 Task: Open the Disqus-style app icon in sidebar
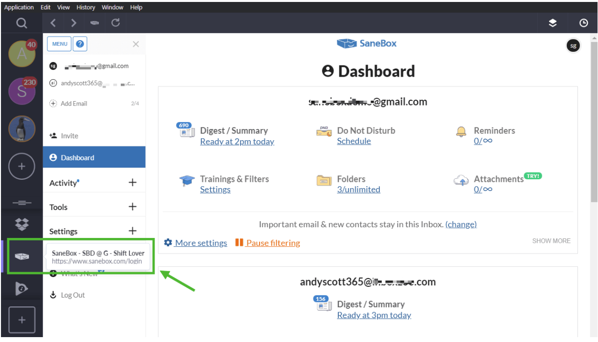pos(22,289)
